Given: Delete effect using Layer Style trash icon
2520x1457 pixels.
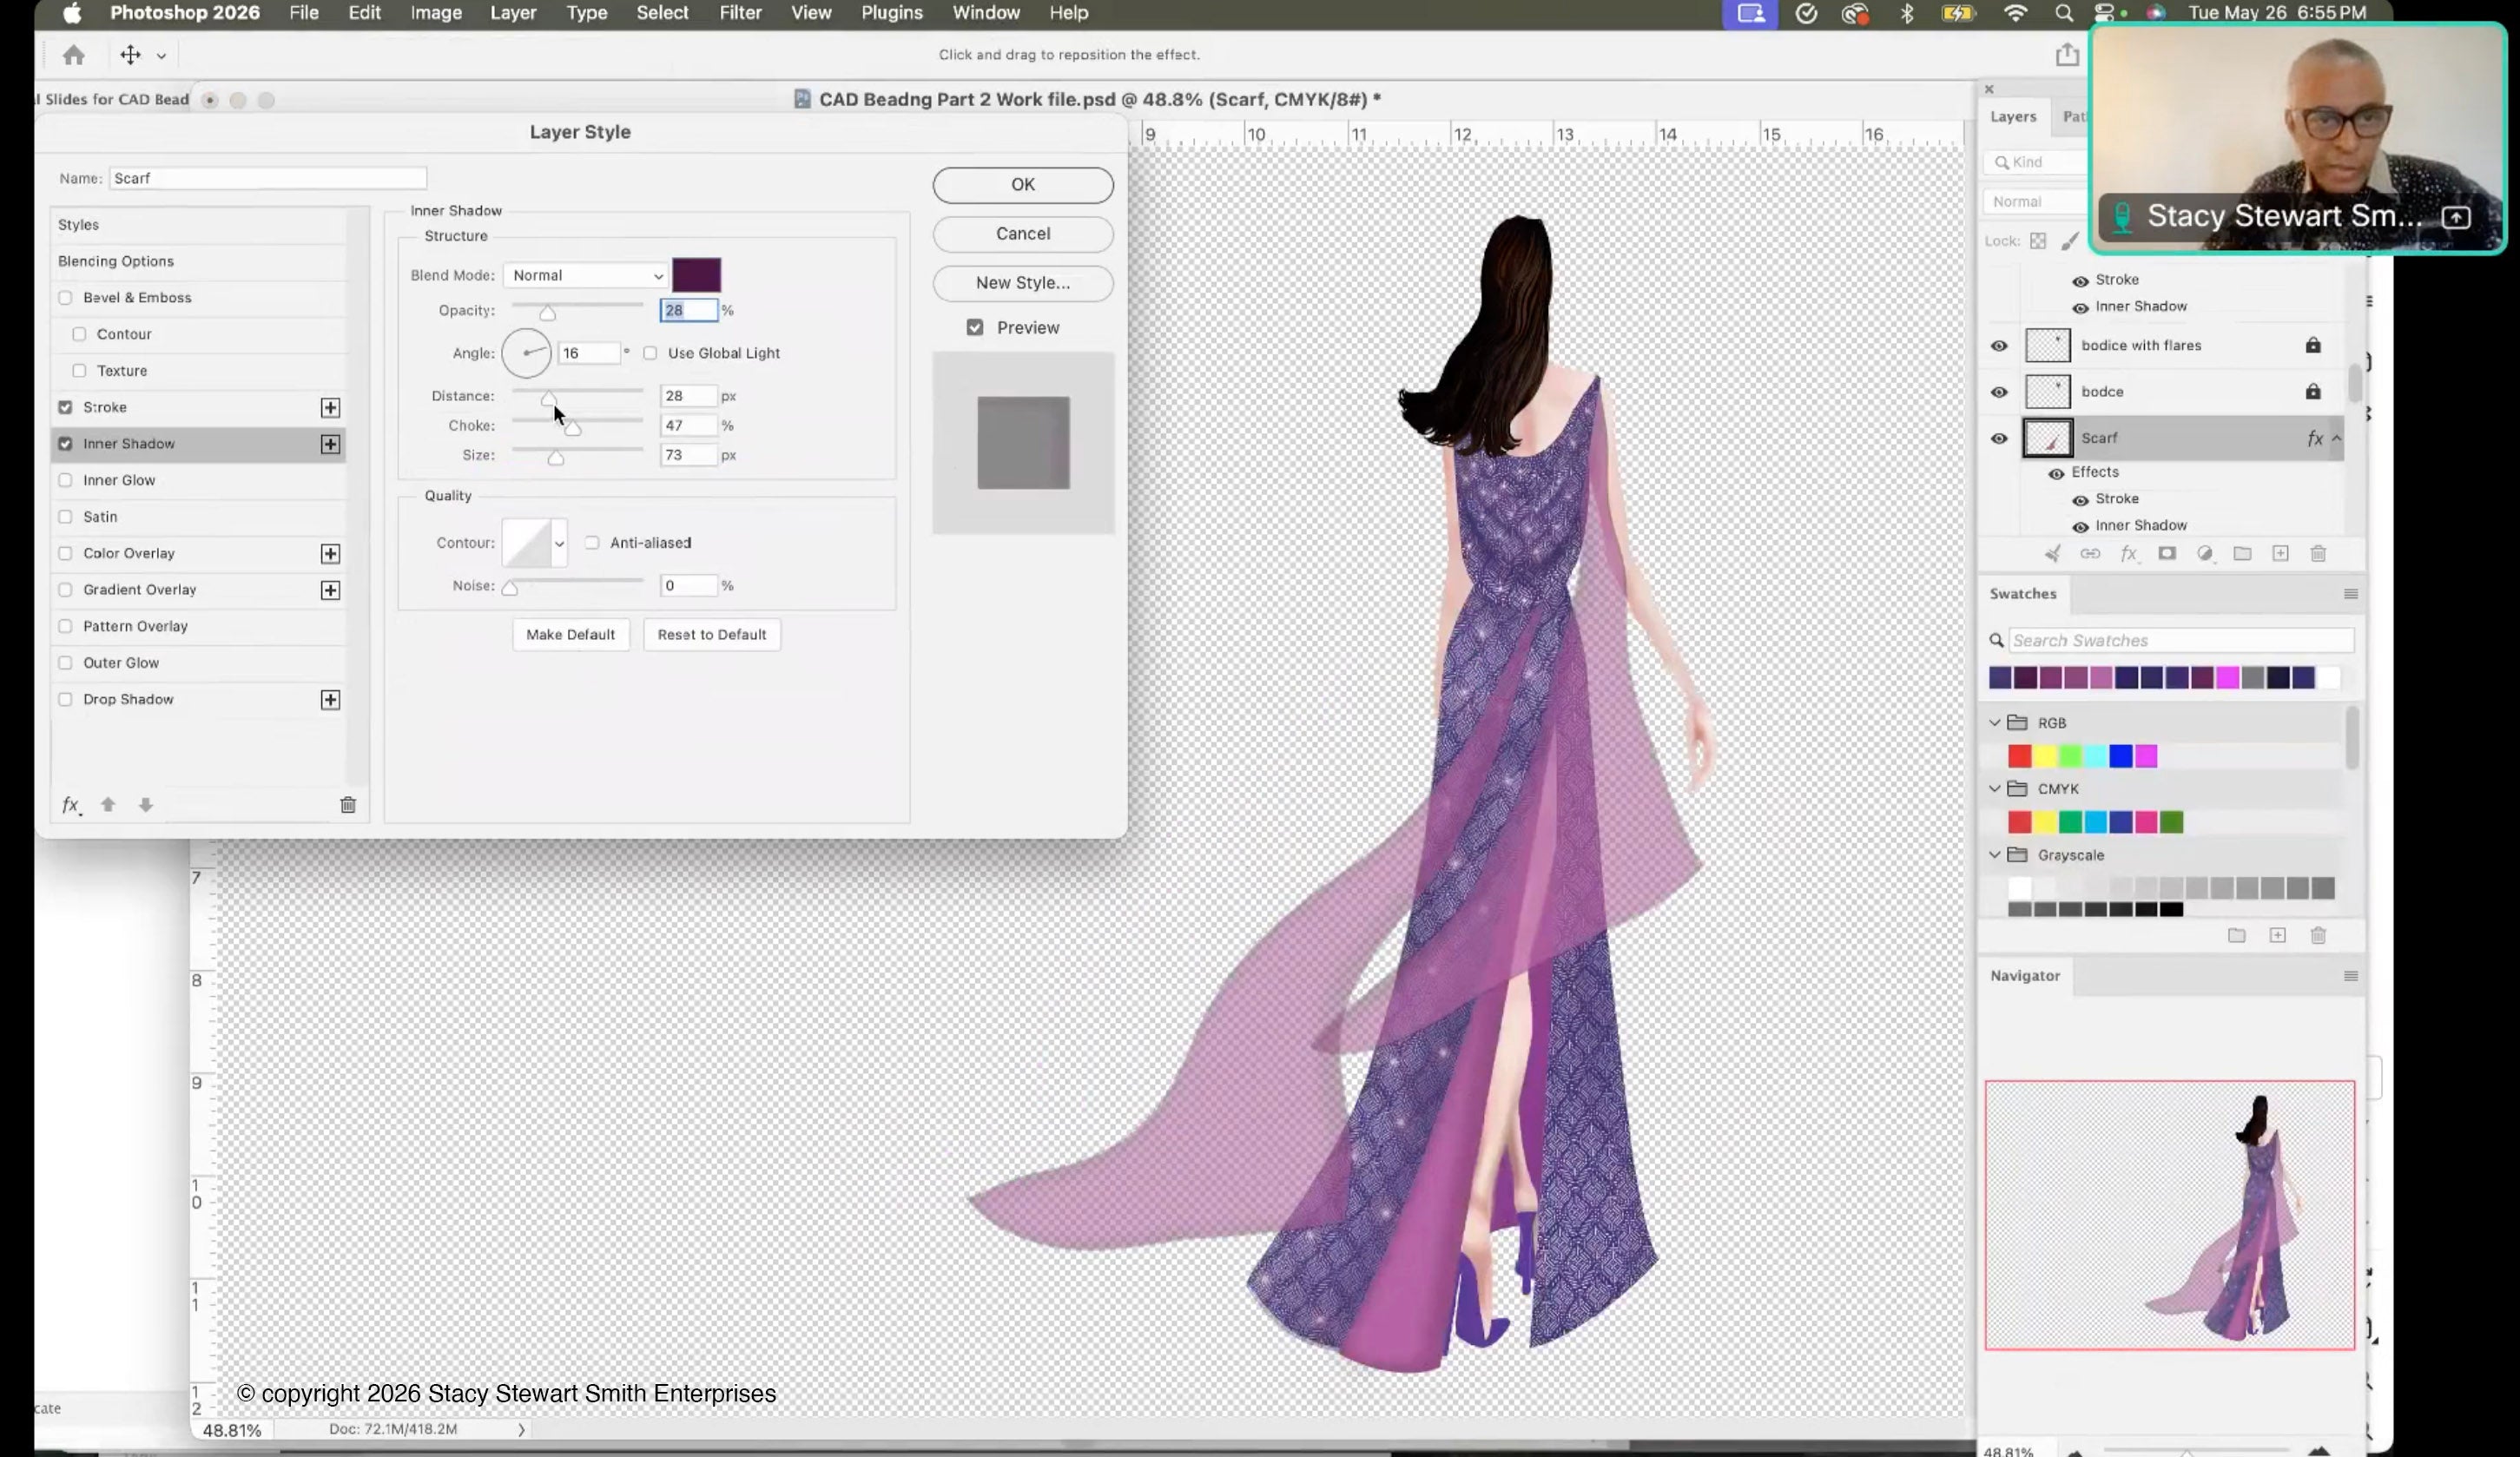Looking at the screenshot, I should point(348,805).
